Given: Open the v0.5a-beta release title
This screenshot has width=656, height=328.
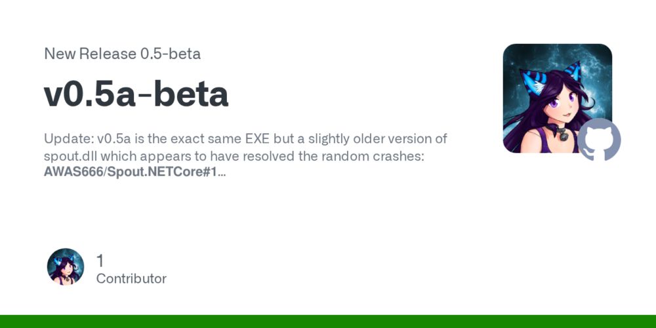Looking at the screenshot, I should (x=136, y=94).
